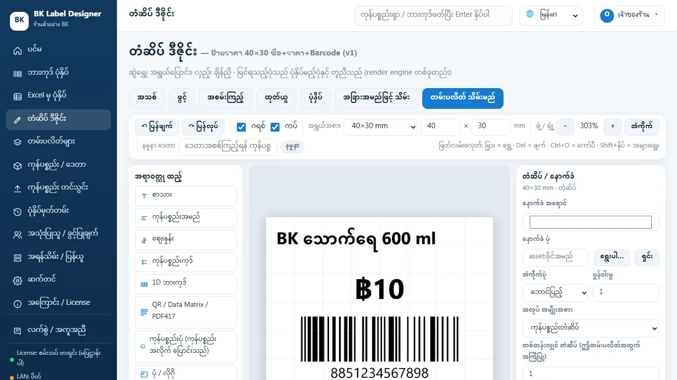Click the text T icon for စာသား
This screenshot has width=677, height=380.
pyautogui.click(x=144, y=196)
